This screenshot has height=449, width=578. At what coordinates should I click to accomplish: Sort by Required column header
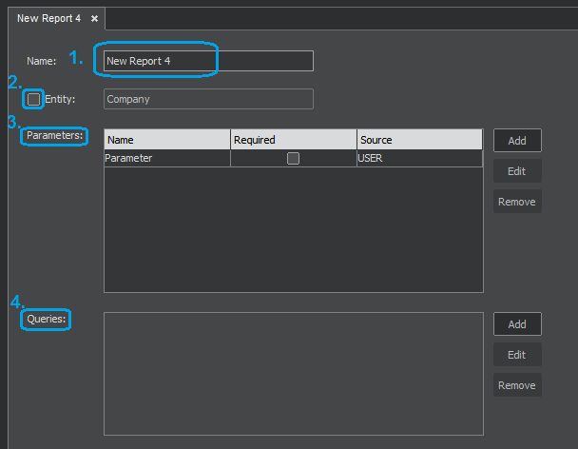click(294, 140)
